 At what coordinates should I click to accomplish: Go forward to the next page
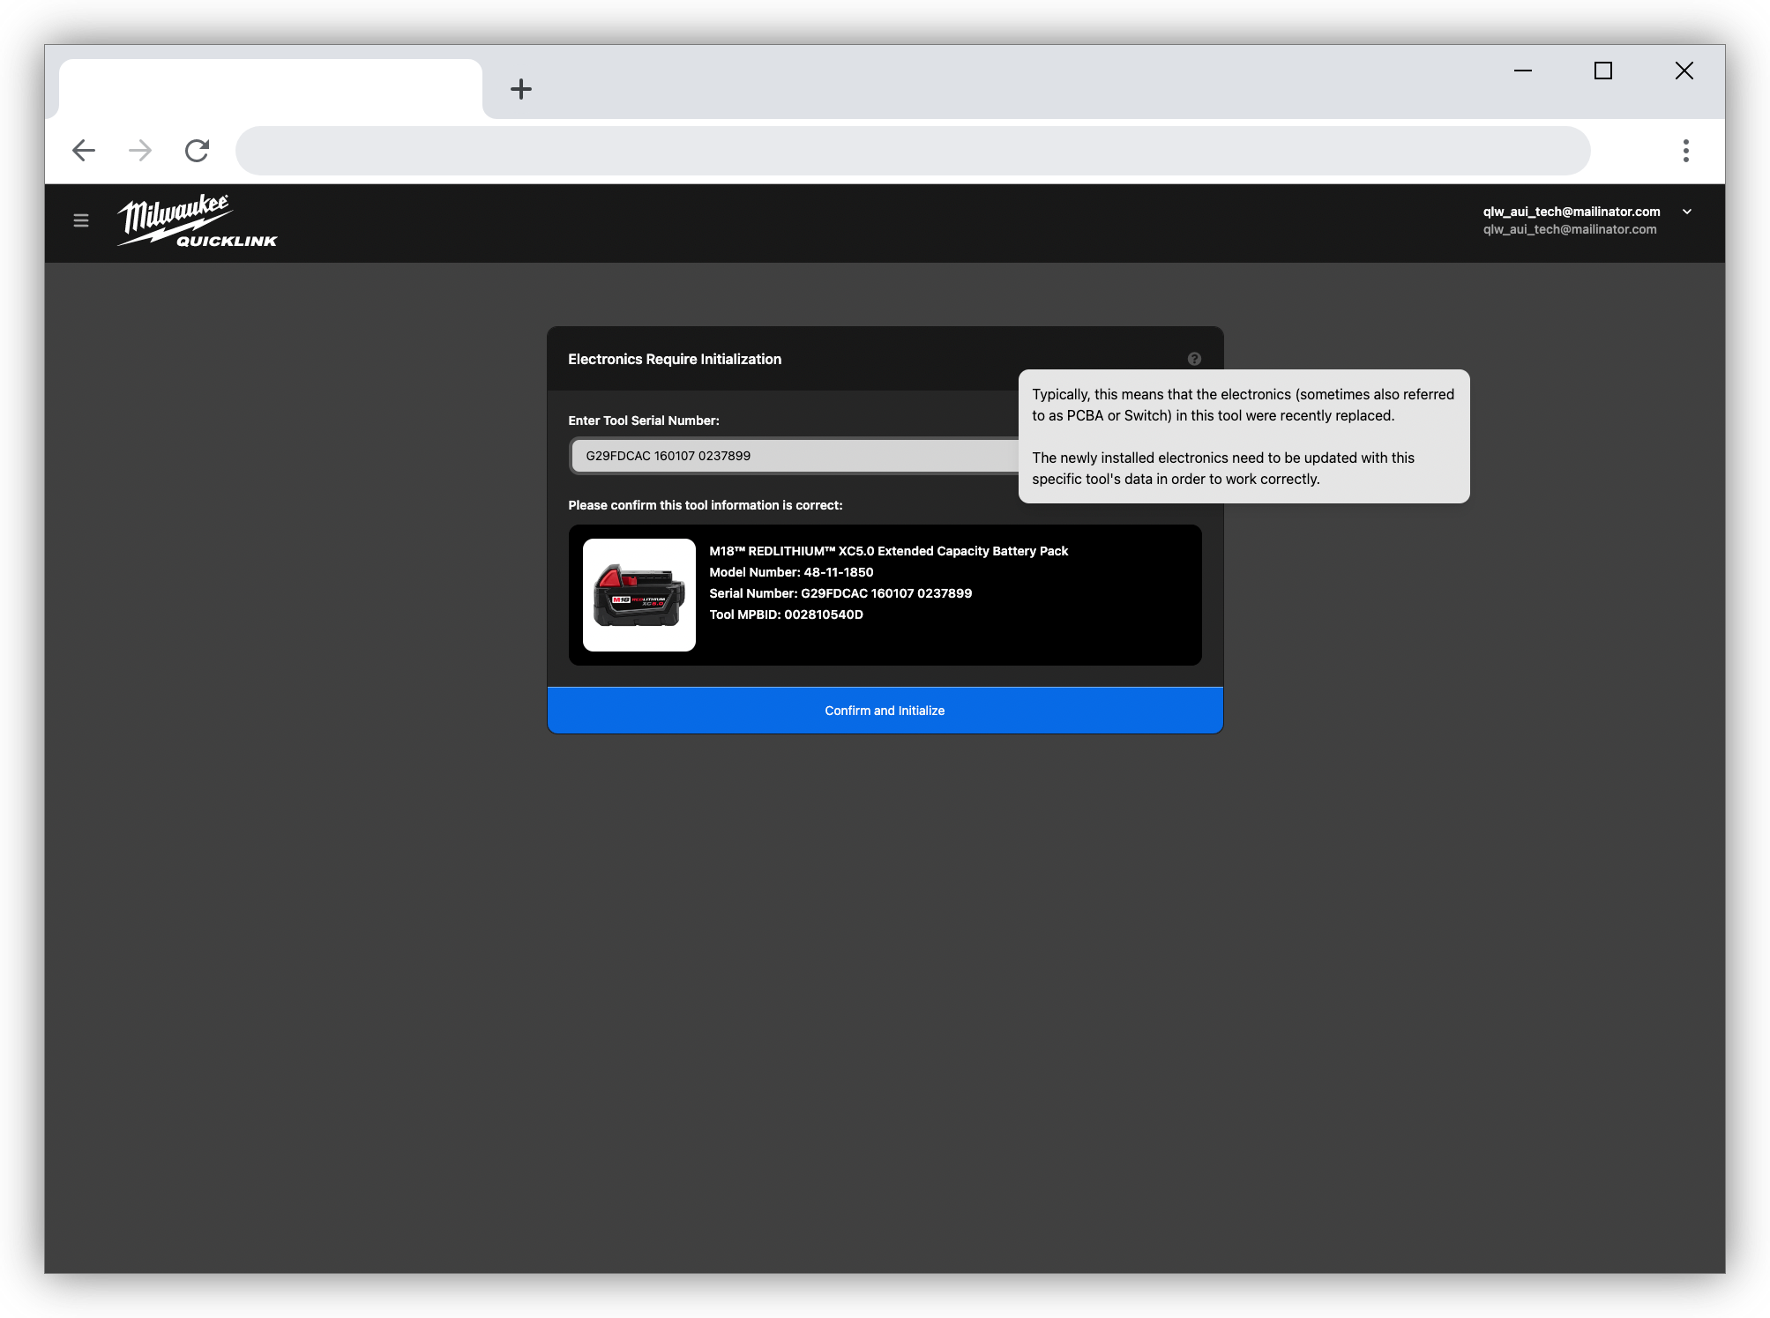[140, 151]
